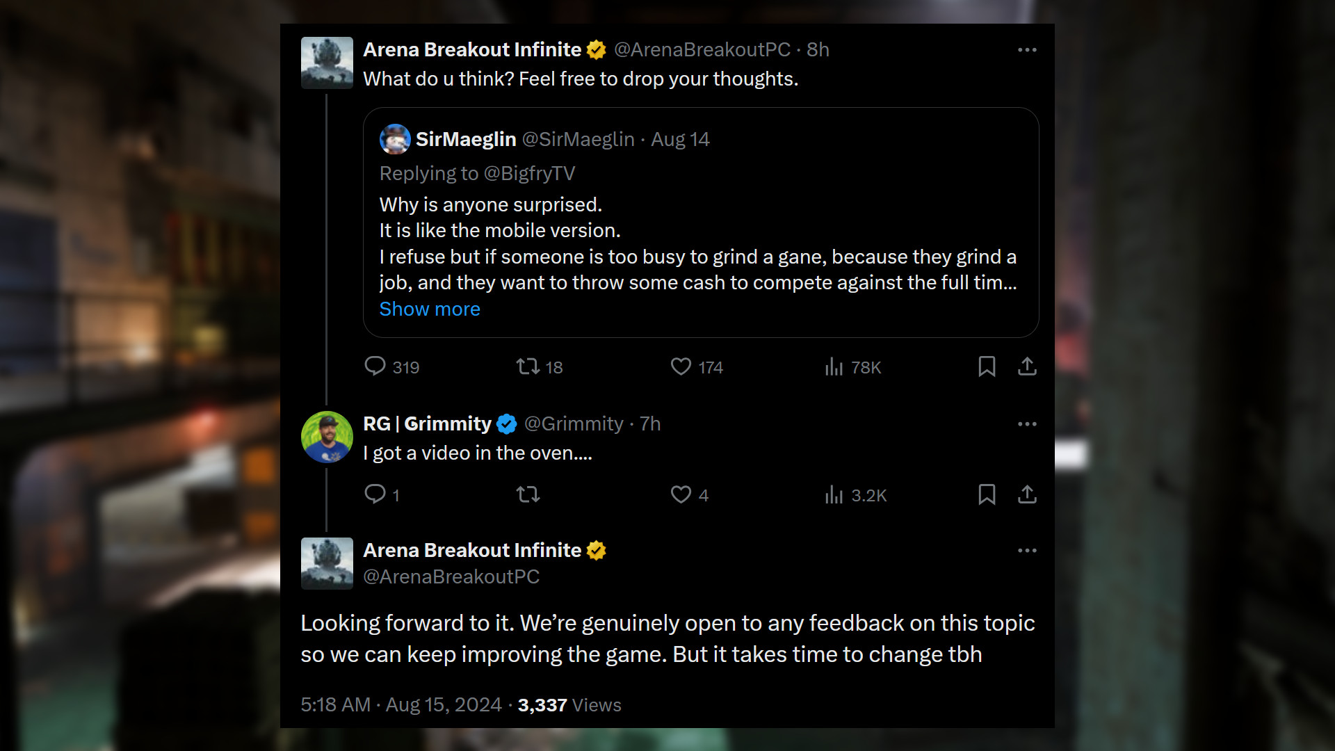This screenshot has height=751, width=1335.
Task: Share the top Arena Breakout Infinite tweet
Action: pyautogui.click(x=1027, y=366)
